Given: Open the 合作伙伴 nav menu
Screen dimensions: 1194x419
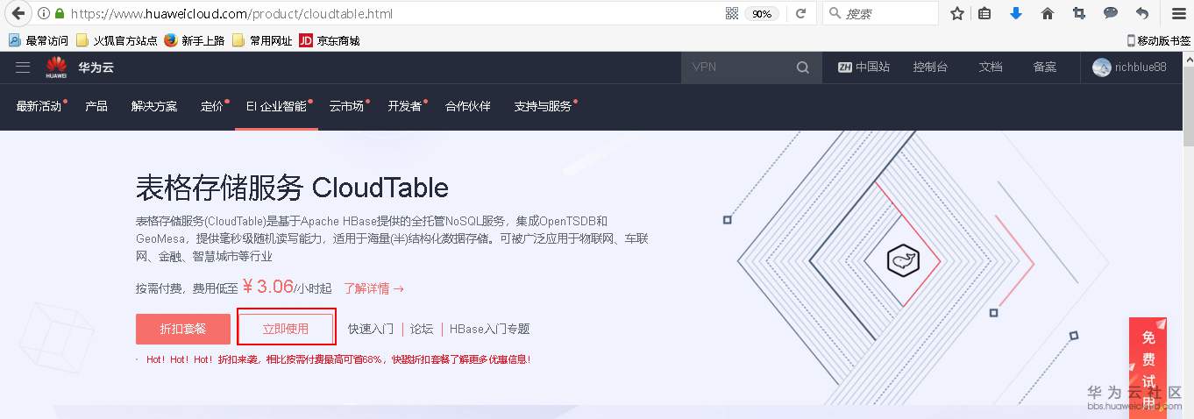Looking at the screenshot, I should pos(468,106).
